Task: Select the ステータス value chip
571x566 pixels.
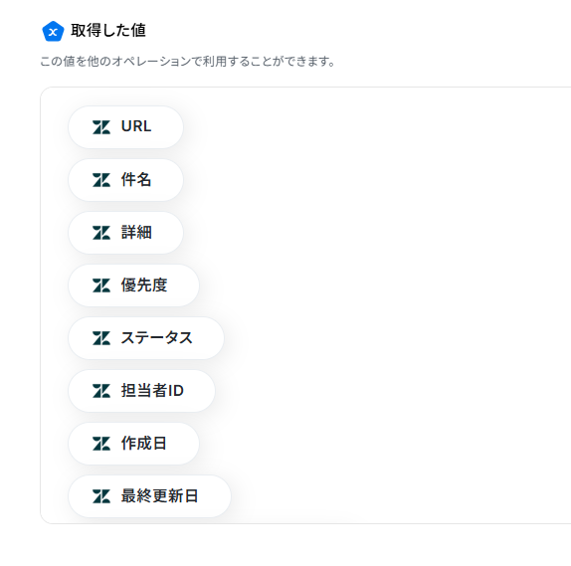Action: coord(146,338)
